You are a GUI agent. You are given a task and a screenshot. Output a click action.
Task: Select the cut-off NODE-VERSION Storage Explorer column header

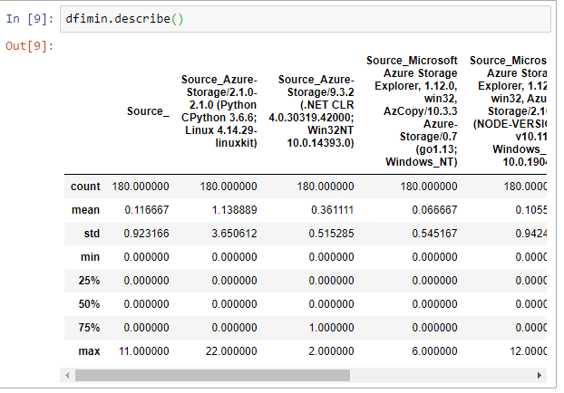click(x=508, y=111)
